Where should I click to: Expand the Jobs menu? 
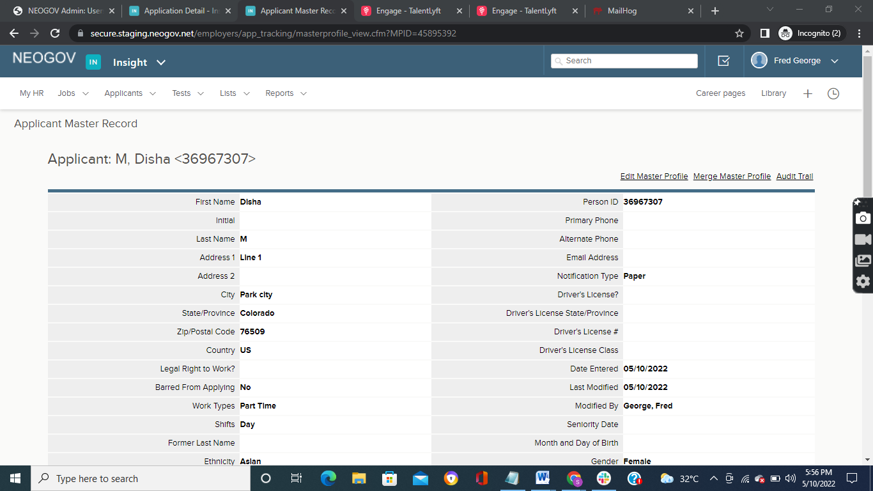pos(73,93)
